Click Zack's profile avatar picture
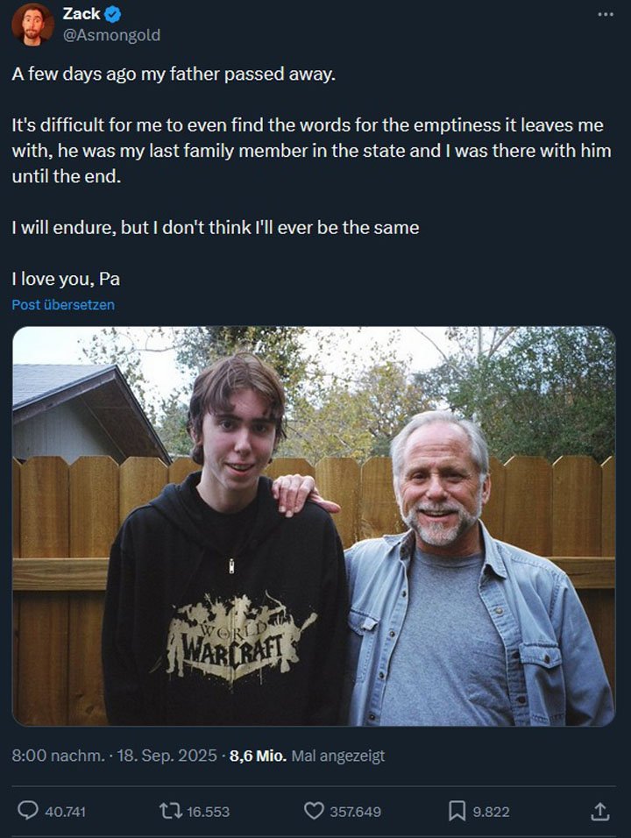Image resolution: width=631 pixels, height=838 pixels. pos(32,24)
